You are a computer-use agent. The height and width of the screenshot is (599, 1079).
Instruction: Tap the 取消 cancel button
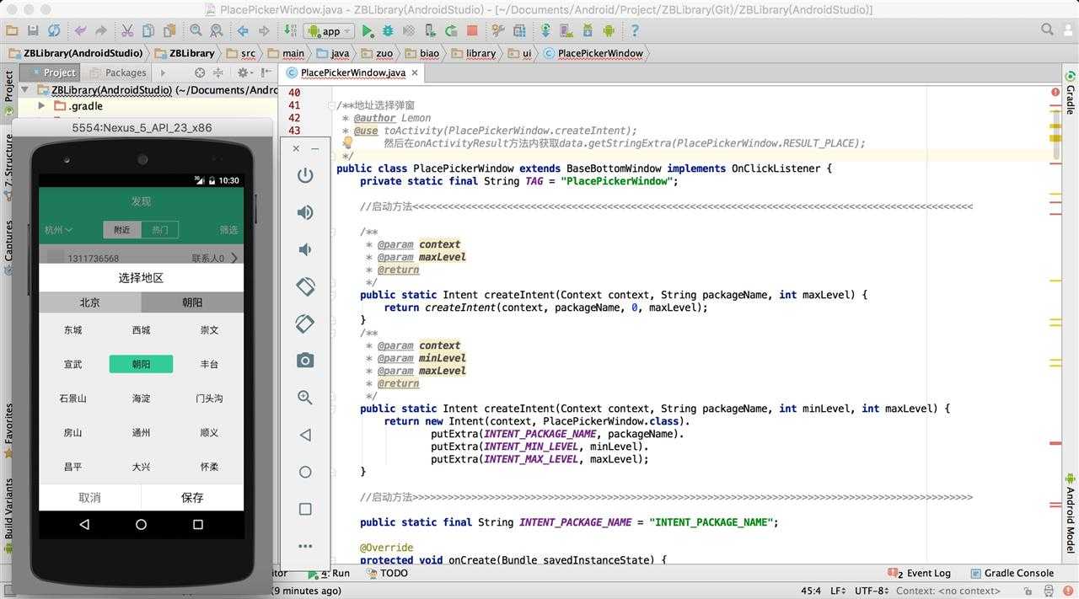[x=90, y=498]
